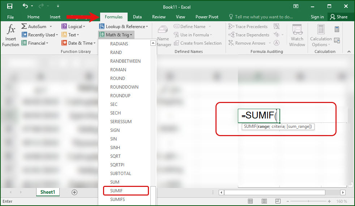Open the File tab
This screenshot has height=206, width=355.
[10, 17]
